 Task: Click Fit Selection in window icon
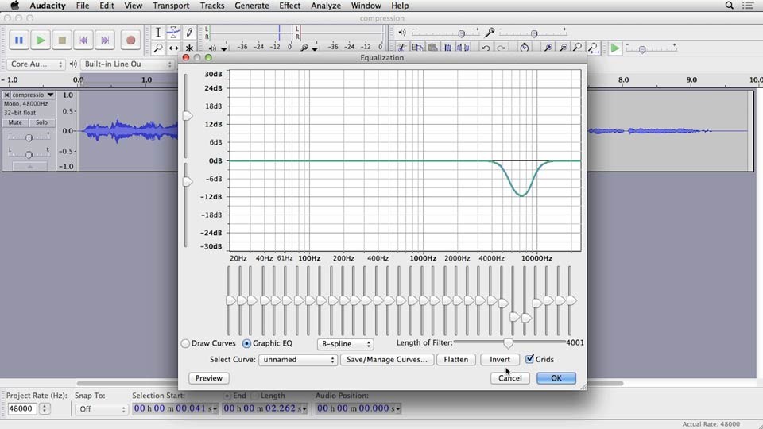point(578,48)
